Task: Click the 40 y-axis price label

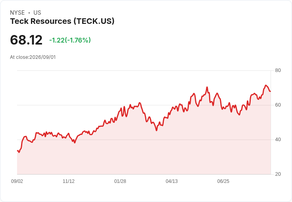Action: click(278, 140)
